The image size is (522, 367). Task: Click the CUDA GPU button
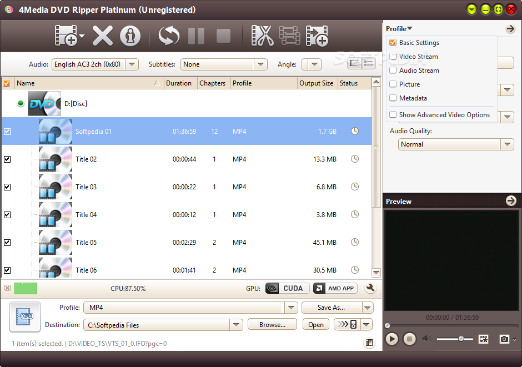pos(287,288)
